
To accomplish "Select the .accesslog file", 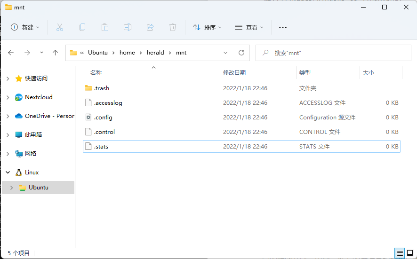I will (241, 103).
